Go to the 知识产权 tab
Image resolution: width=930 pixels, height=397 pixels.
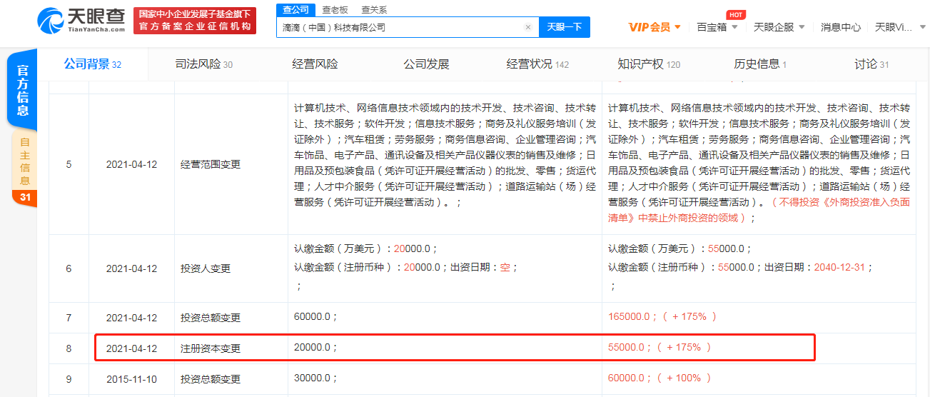point(648,64)
